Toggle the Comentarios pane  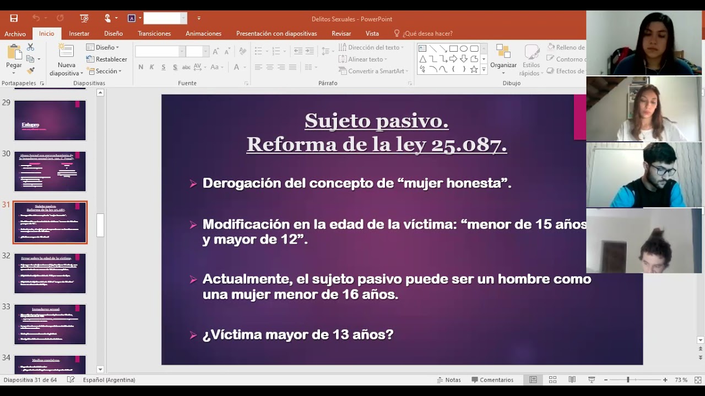pyautogui.click(x=492, y=380)
